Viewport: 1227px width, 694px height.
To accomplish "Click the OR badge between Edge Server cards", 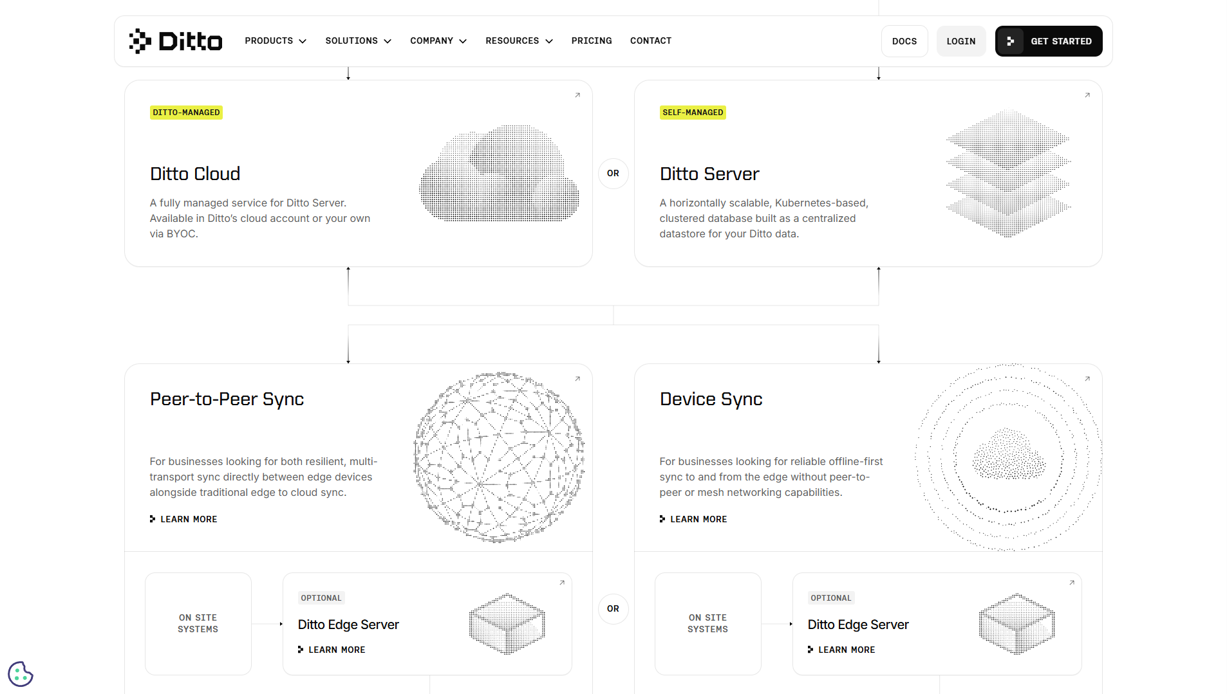I will 613,609.
